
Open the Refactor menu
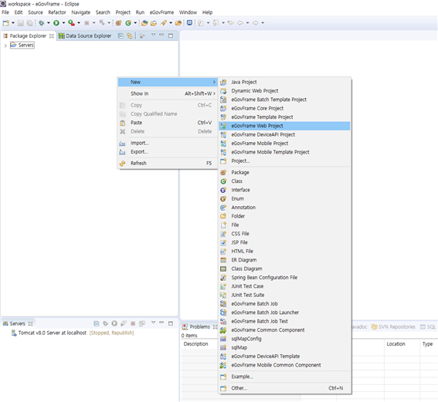(x=57, y=12)
